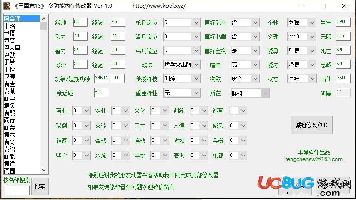Click the 死亡 field
The image size is (356, 200).
343,50
